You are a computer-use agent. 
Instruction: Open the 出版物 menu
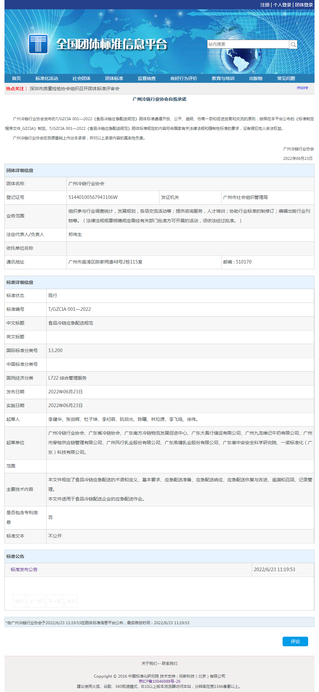(x=256, y=78)
